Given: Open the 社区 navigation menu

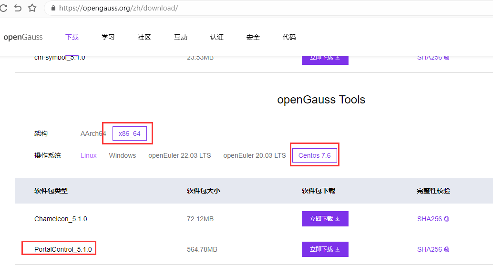Looking at the screenshot, I should [x=144, y=37].
